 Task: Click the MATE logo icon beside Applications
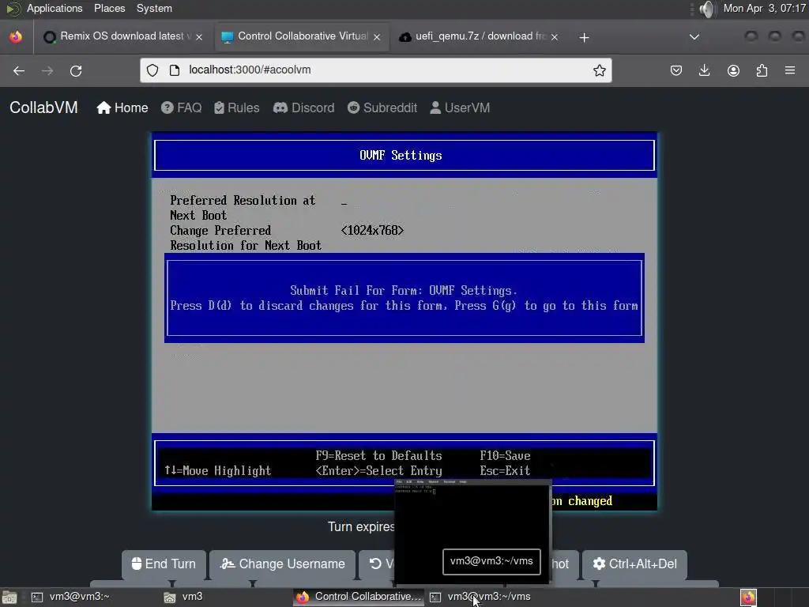click(x=13, y=8)
